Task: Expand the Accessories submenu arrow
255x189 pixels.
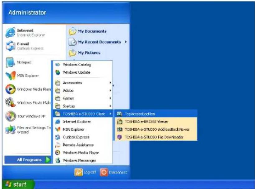Action: click(x=110, y=83)
